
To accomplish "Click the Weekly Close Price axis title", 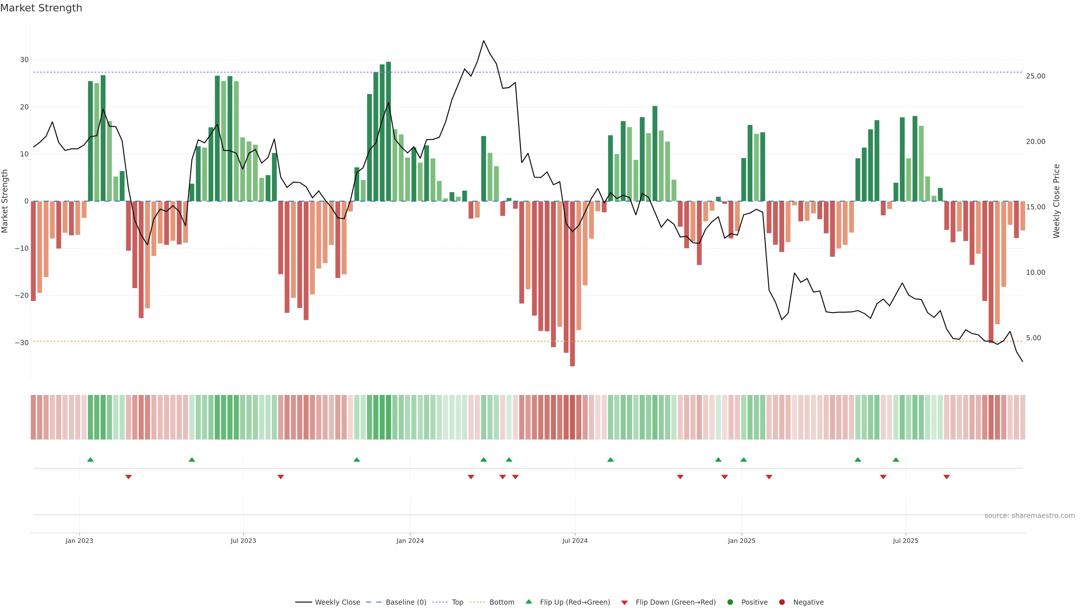I will tap(1056, 201).
